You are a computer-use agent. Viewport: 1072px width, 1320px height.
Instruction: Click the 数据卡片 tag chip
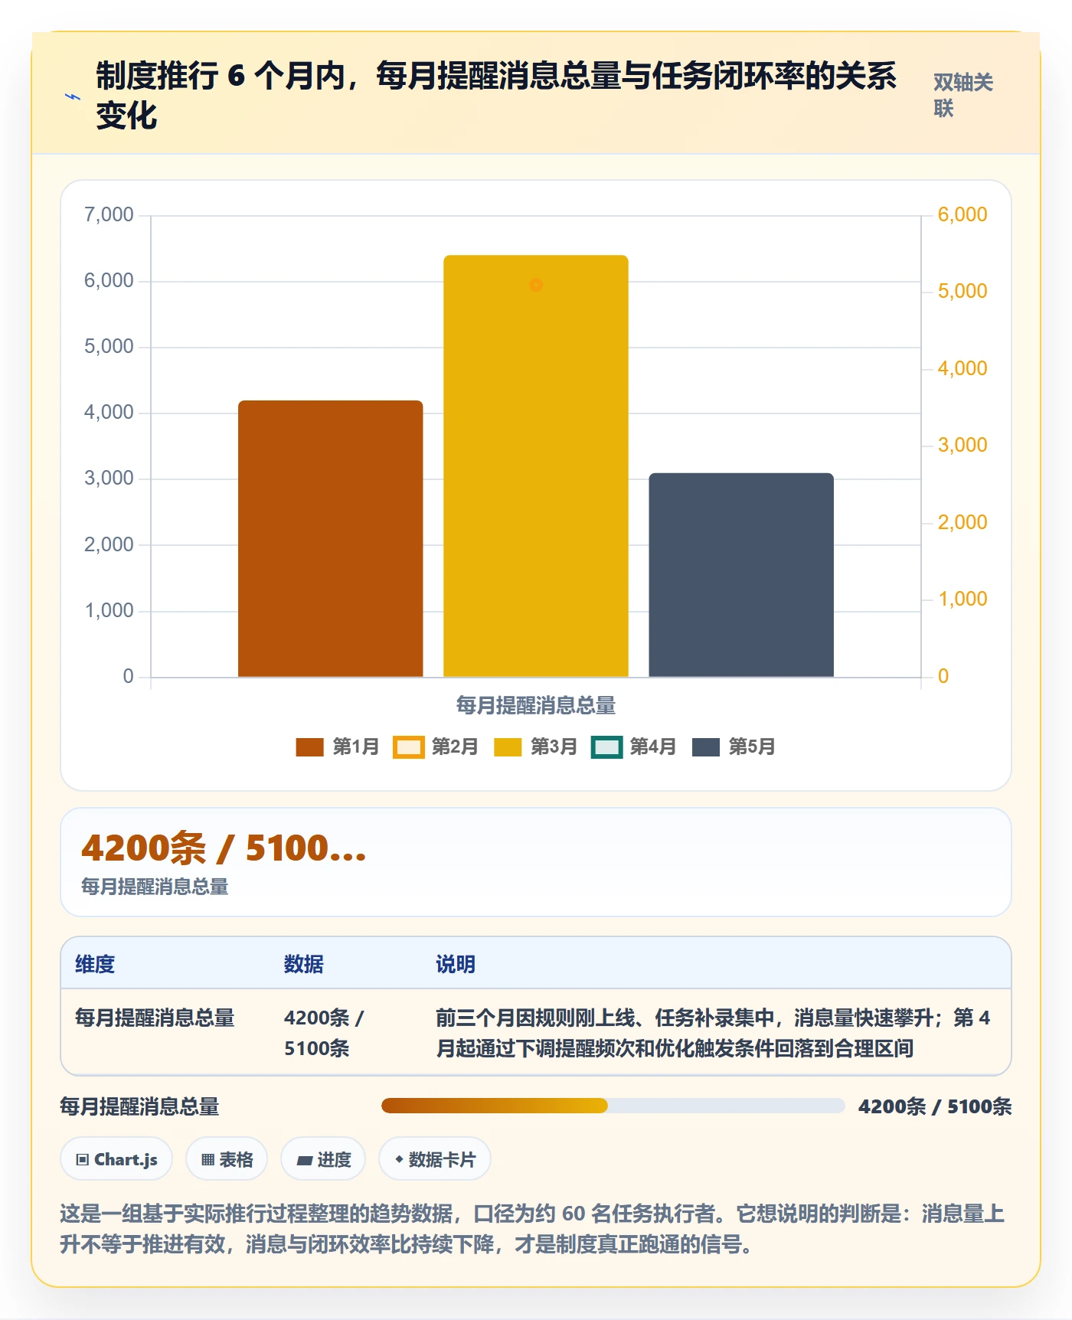coord(435,1159)
